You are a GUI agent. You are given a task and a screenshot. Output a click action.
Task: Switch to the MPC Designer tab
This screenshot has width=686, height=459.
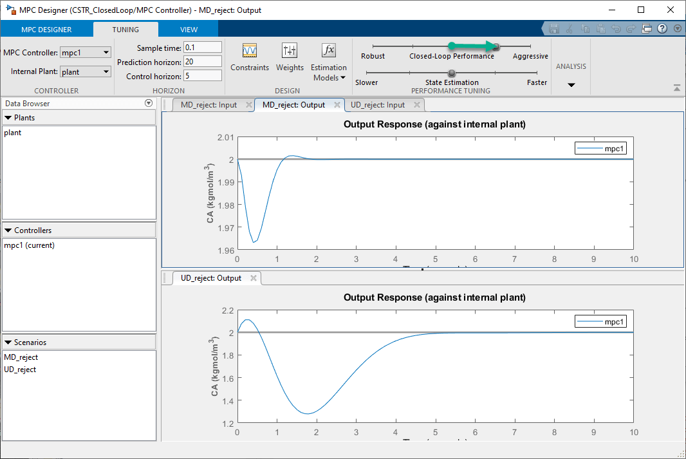pos(46,30)
